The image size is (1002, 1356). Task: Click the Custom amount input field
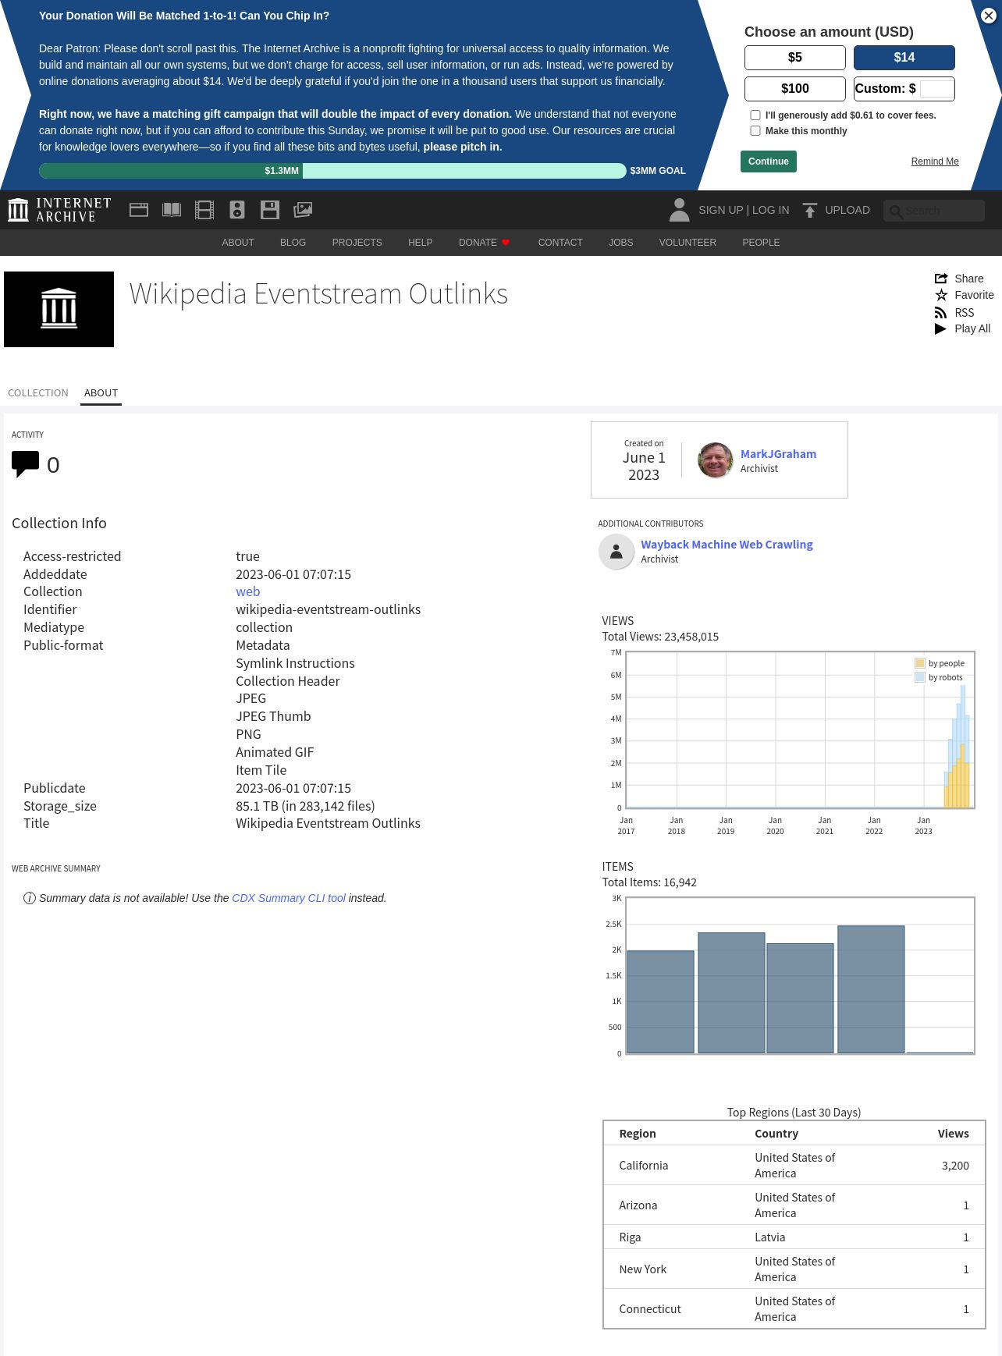936,89
